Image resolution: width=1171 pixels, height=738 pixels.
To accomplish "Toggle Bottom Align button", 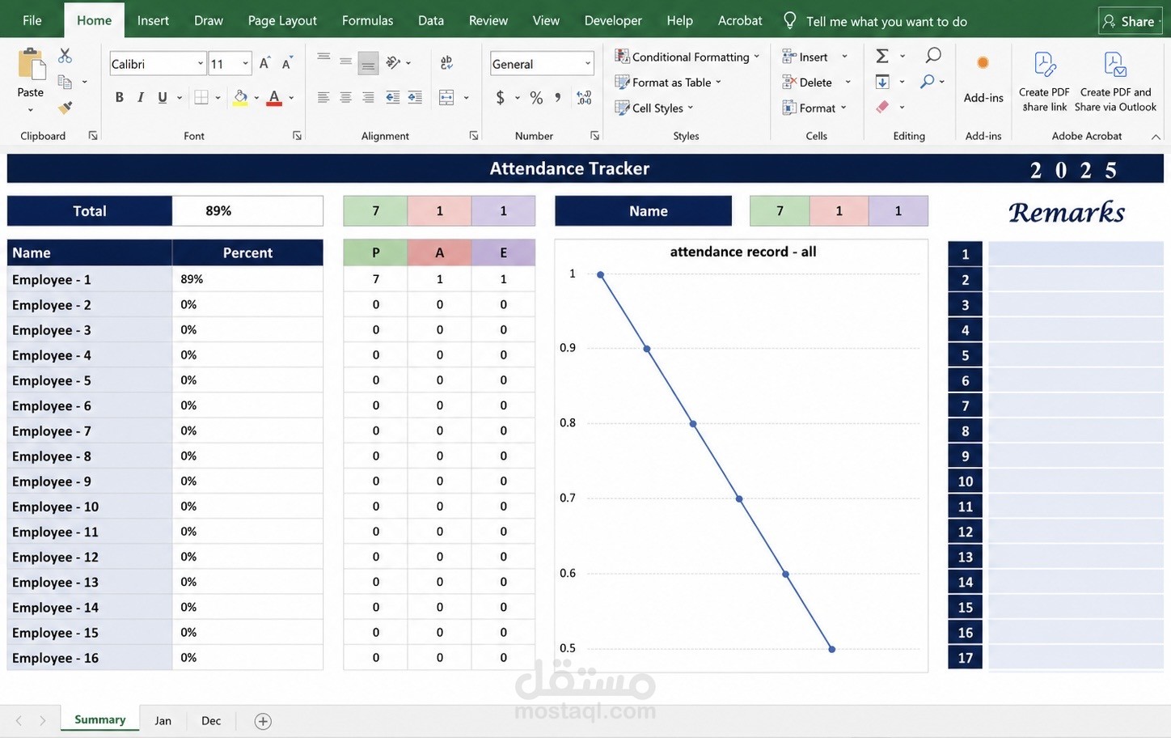I will point(368,63).
